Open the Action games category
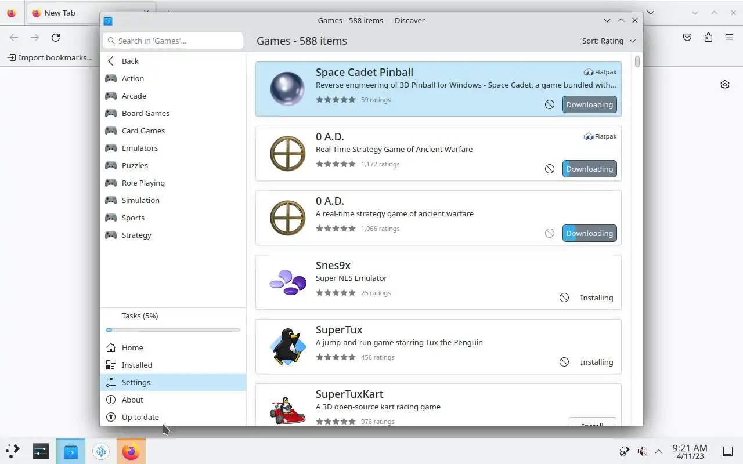The height and width of the screenshot is (464, 743). coord(173,78)
